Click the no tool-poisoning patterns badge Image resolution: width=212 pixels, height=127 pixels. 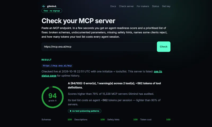pyautogui.click(x=85, y=111)
